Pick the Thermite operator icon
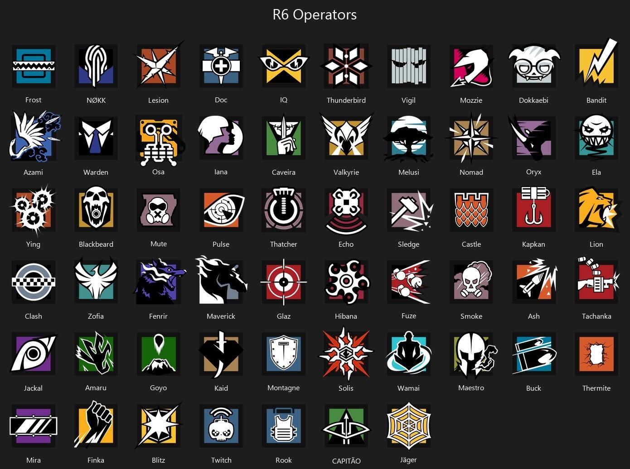The width and height of the screenshot is (630, 469). (x=596, y=354)
